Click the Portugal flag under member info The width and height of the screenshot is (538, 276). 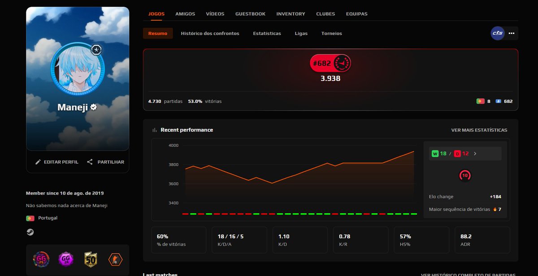(x=30, y=218)
